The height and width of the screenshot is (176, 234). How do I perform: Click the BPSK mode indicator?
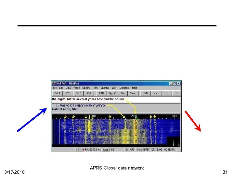(147, 150)
